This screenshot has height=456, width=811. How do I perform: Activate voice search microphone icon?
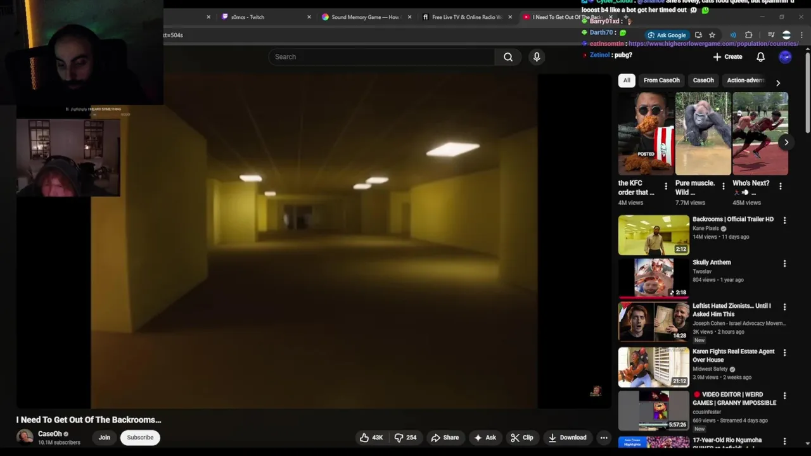pos(537,57)
